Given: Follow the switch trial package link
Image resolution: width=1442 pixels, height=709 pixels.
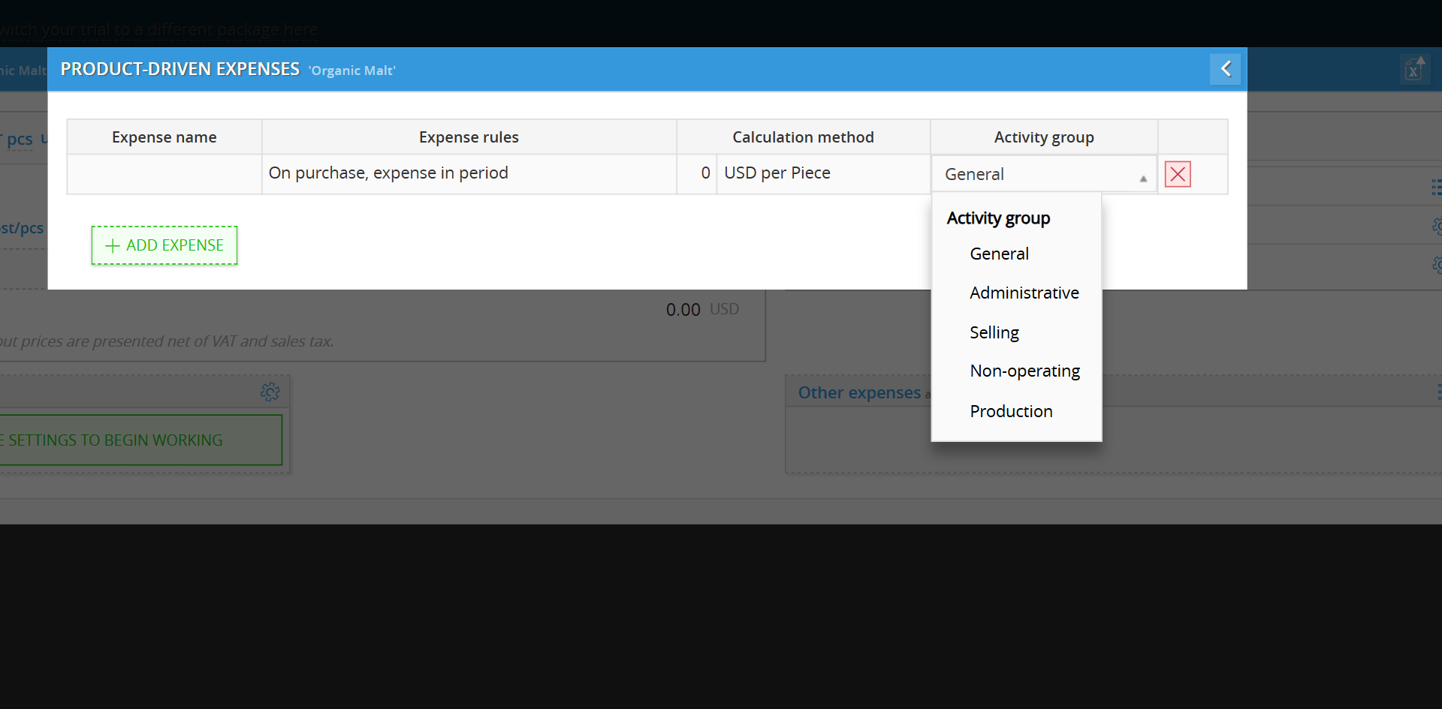Looking at the screenshot, I should (161, 30).
